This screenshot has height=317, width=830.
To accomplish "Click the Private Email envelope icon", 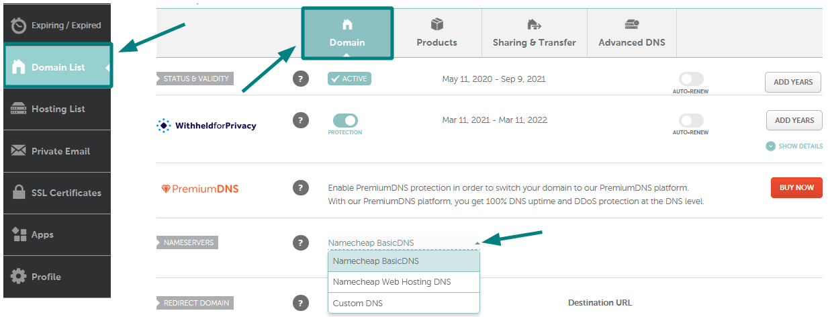I will [19, 151].
